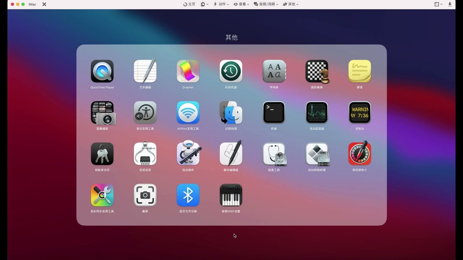Open AirPort 实用工具

click(x=188, y=113)
